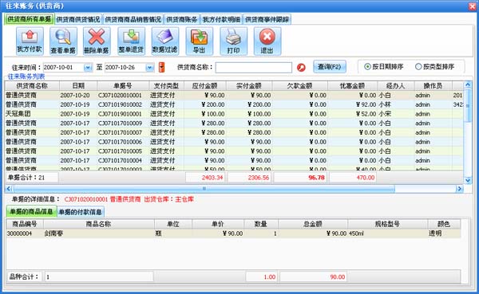The height and width of the screenshot is (294, 479).
Task: Open the 供货商商品销售情况 tab
Action: 133,19
